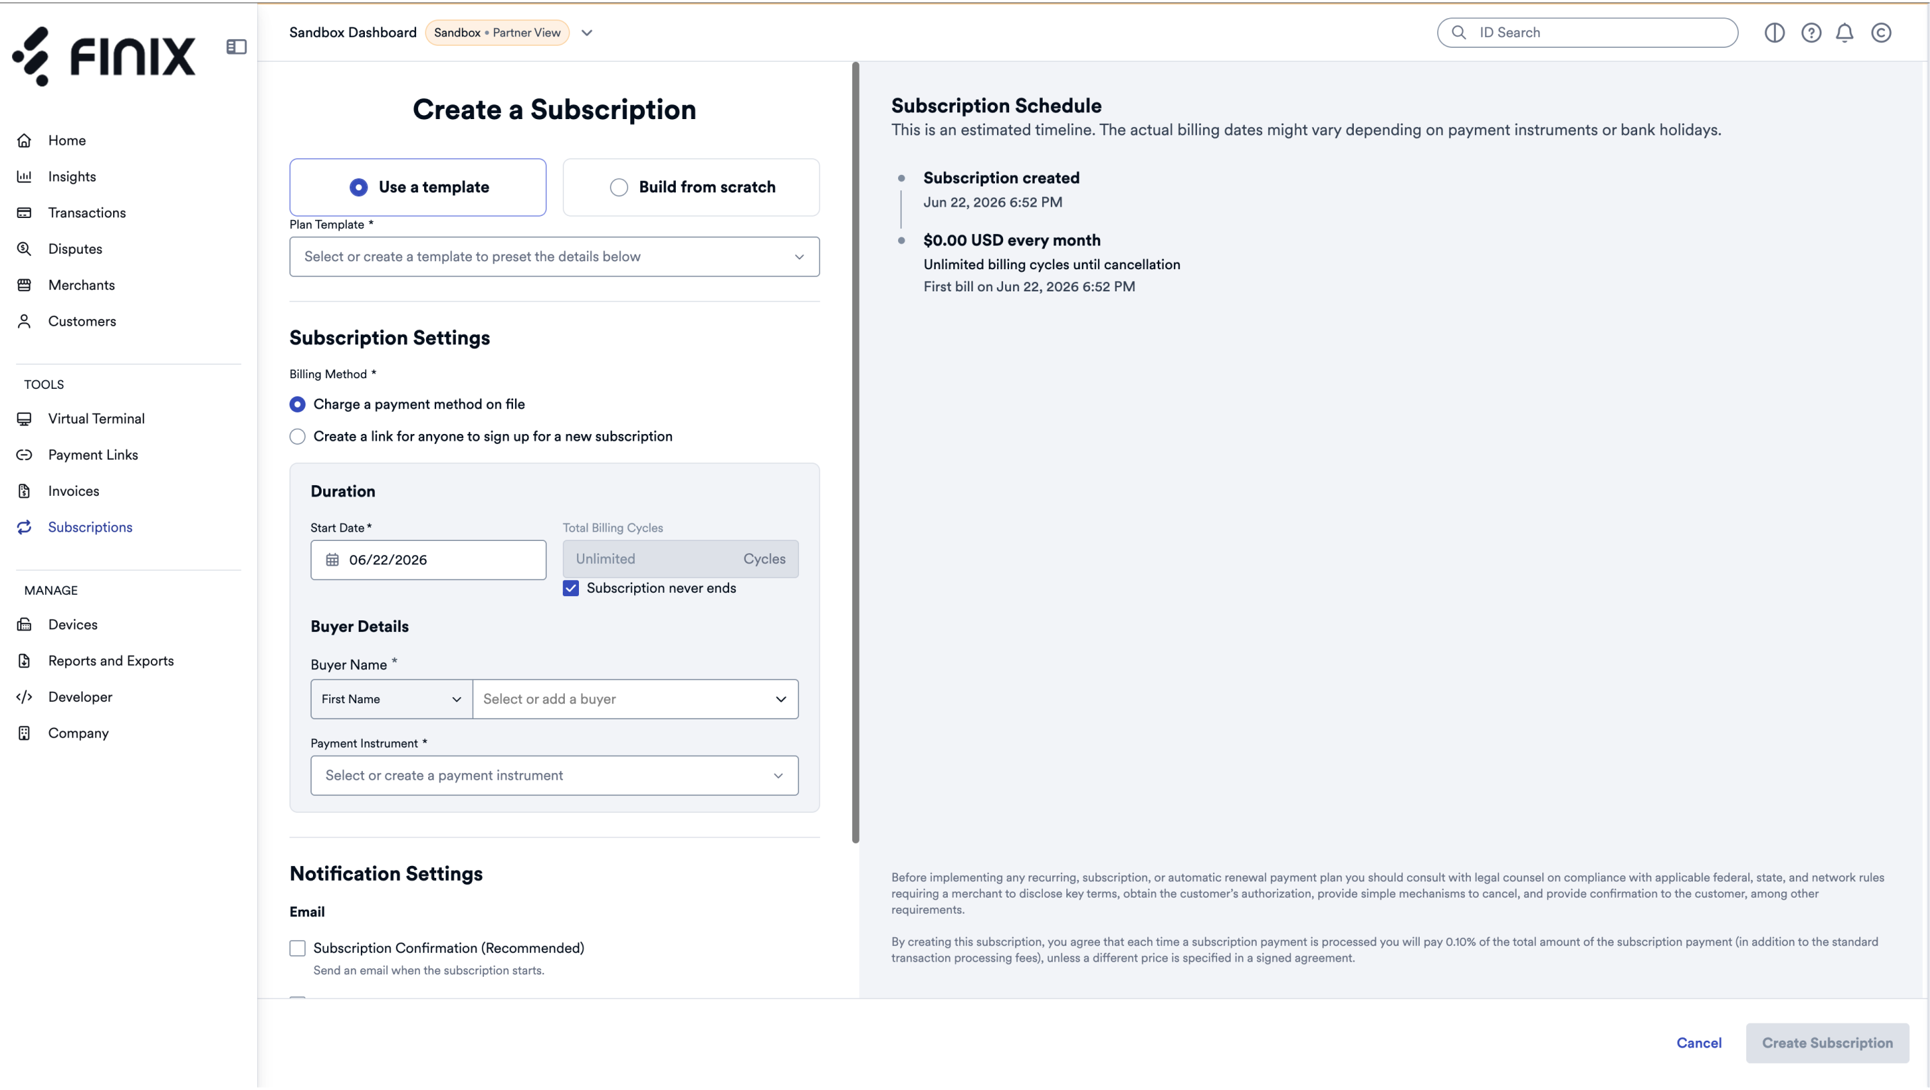Click the Company building icon
This screenshot has width=1930, height=1090.
[x=24, y=733]
